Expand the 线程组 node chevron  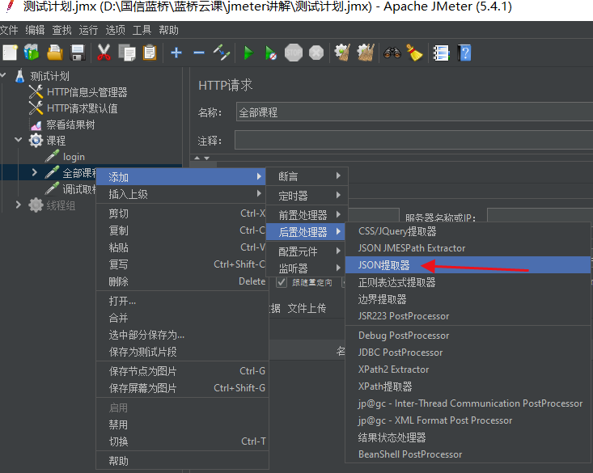(18, 205)
